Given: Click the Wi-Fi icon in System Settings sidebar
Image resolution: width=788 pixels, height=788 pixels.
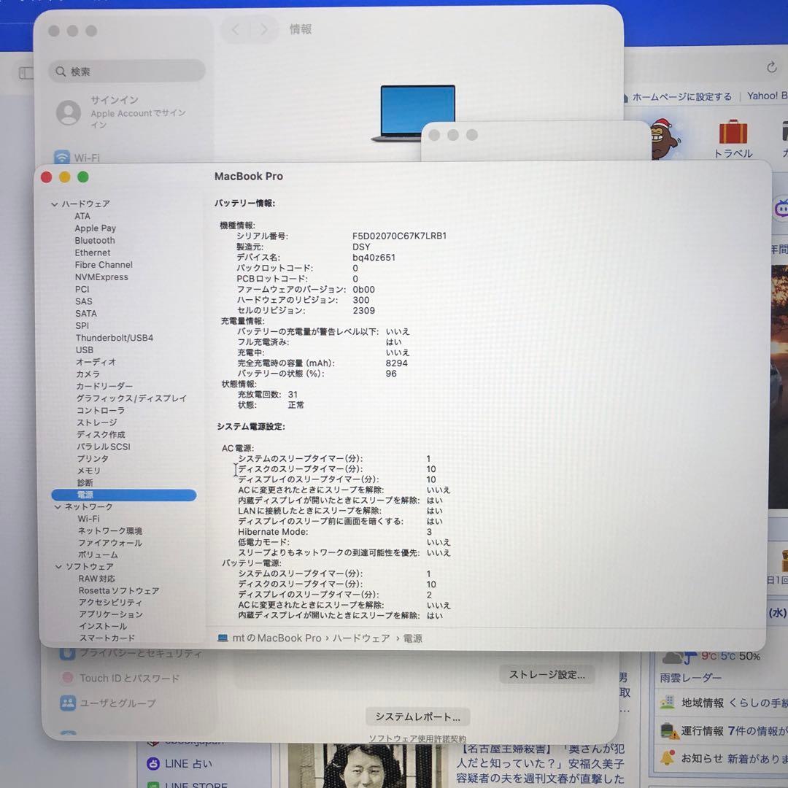Looking at the screenshot, I should click(62, 158).
